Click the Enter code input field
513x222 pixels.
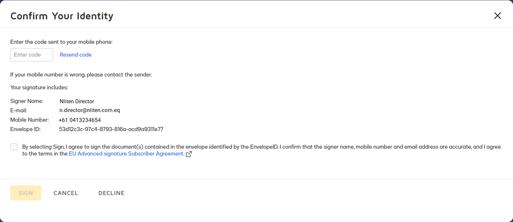pyautogui.click(x=32, y=55)
